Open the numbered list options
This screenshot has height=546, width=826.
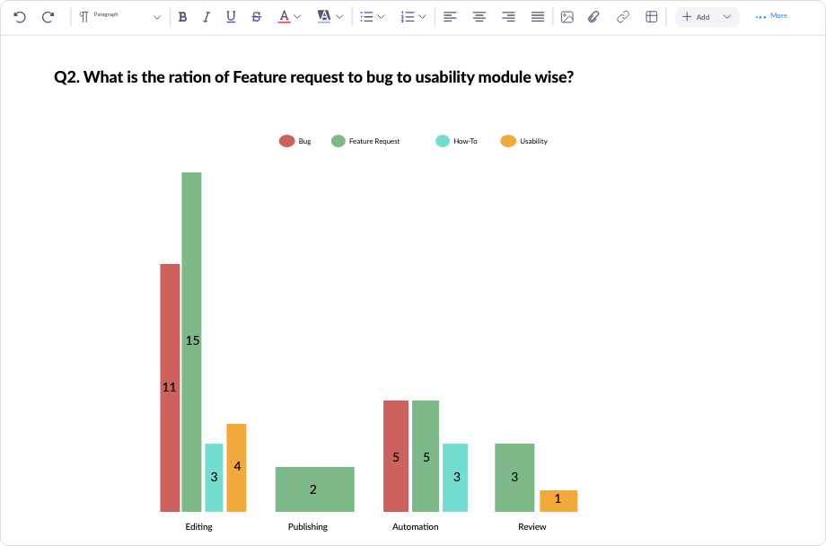[x=413, y=16]
